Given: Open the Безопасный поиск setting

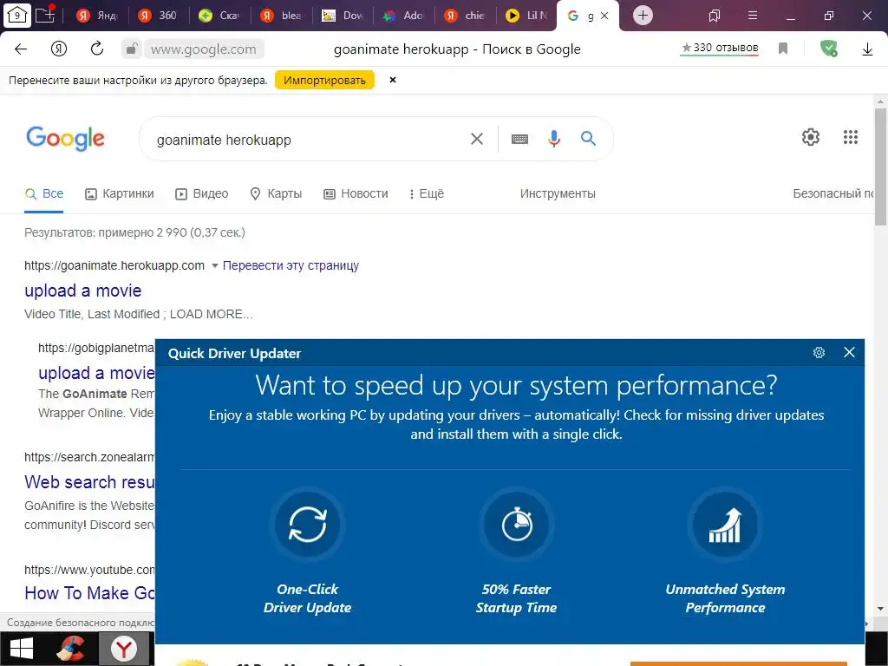Looking at the screenshot, I should tap(833, 193).
